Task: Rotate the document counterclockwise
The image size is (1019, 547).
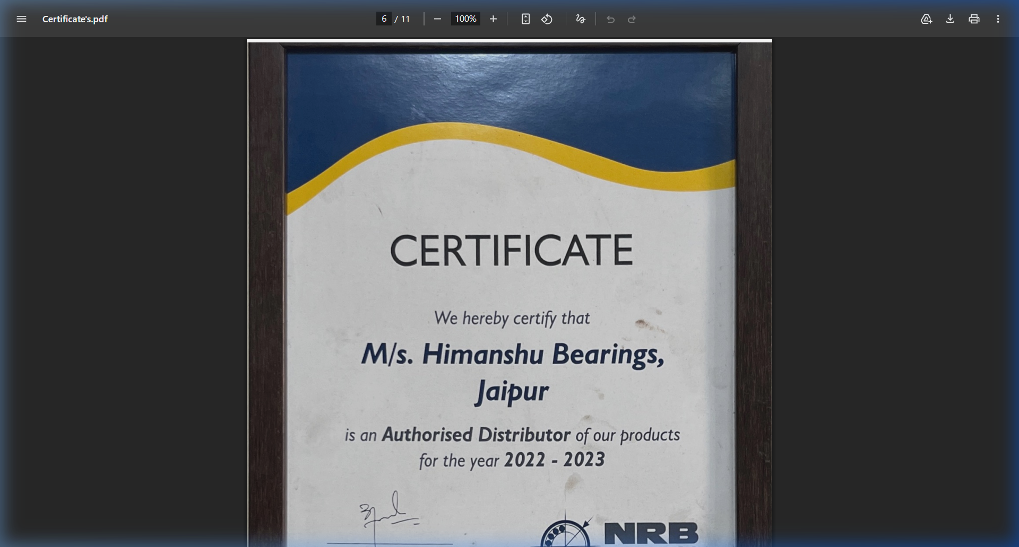Action: pos(547,19)
